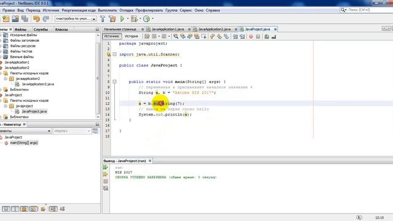Click the notifications icon in status bar

pyautogui.click(x=359, y=217)
